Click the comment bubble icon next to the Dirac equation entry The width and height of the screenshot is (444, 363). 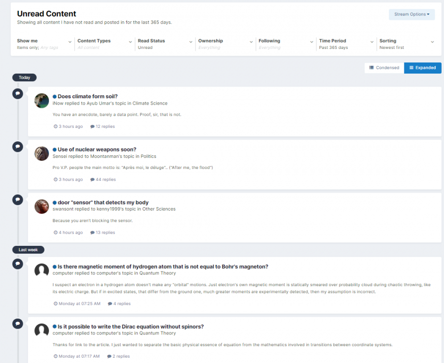(x=17, y=323)
